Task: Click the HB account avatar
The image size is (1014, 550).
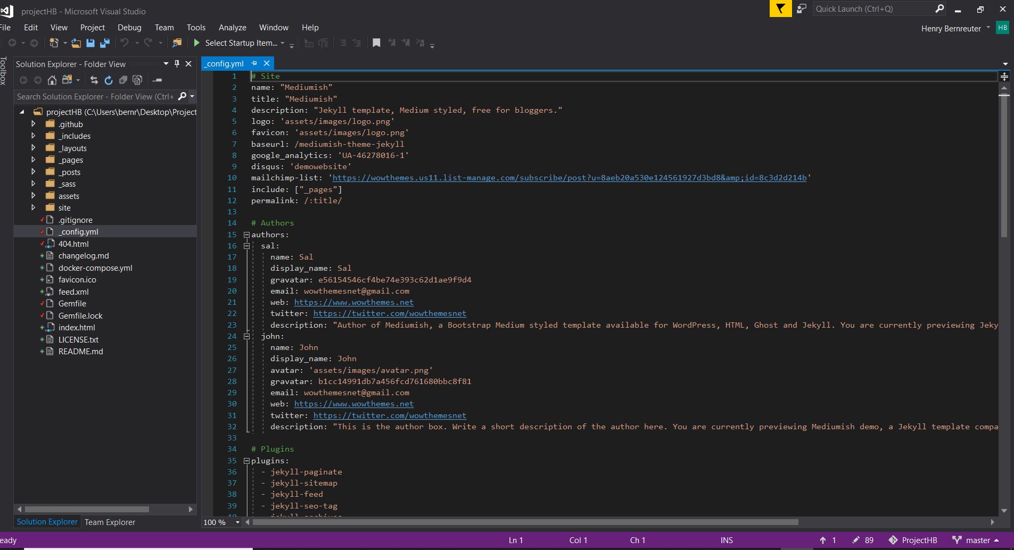Action: coord(1002,28)
